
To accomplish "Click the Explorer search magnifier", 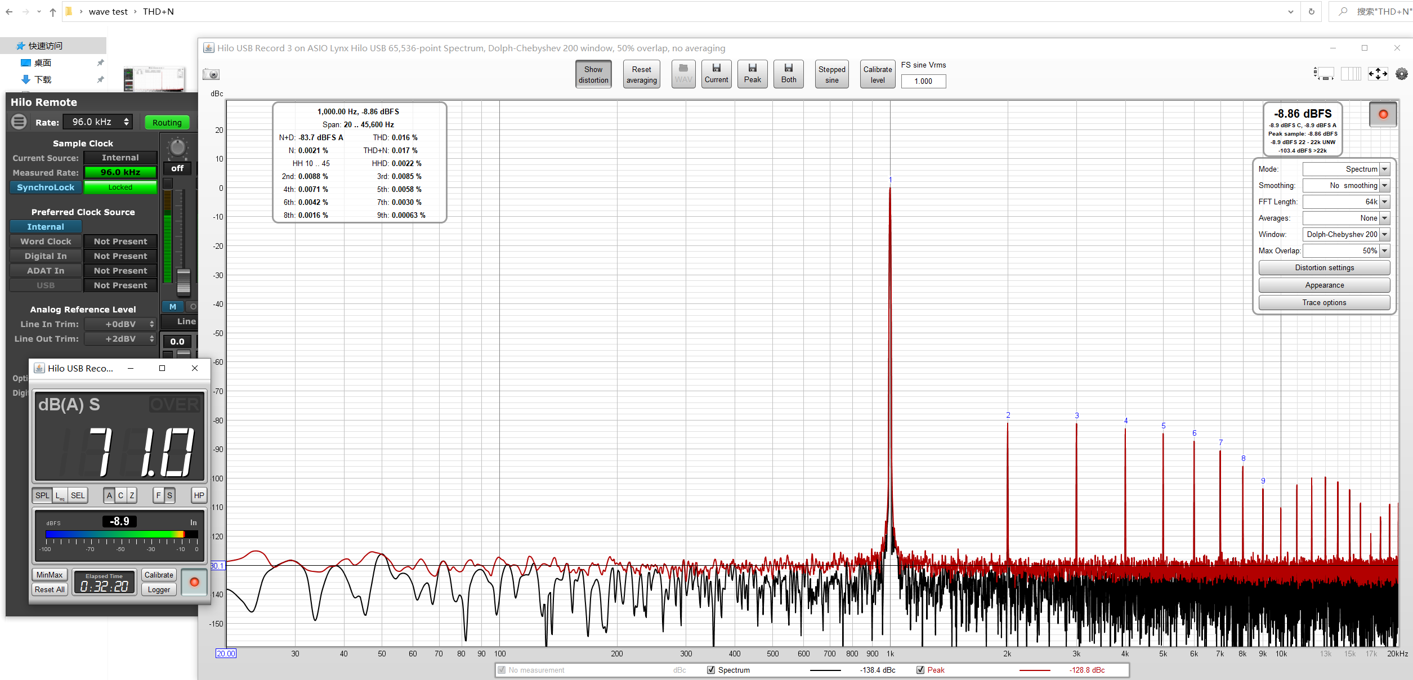I will point(1343,11).
